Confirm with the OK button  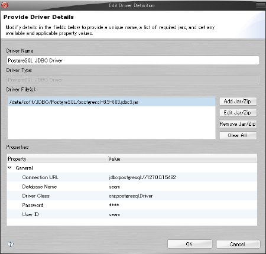(x=190, y=244)
